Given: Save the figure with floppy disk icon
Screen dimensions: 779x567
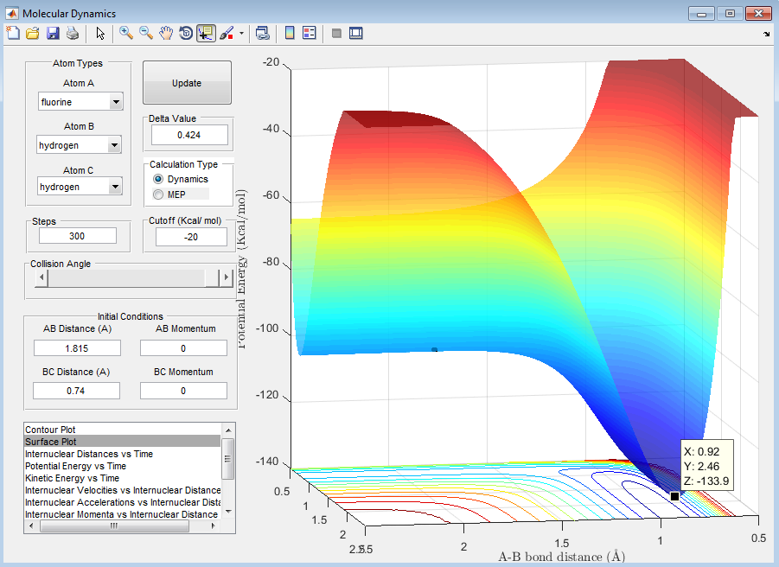Looking at the screenshot, I should point(53,34).
